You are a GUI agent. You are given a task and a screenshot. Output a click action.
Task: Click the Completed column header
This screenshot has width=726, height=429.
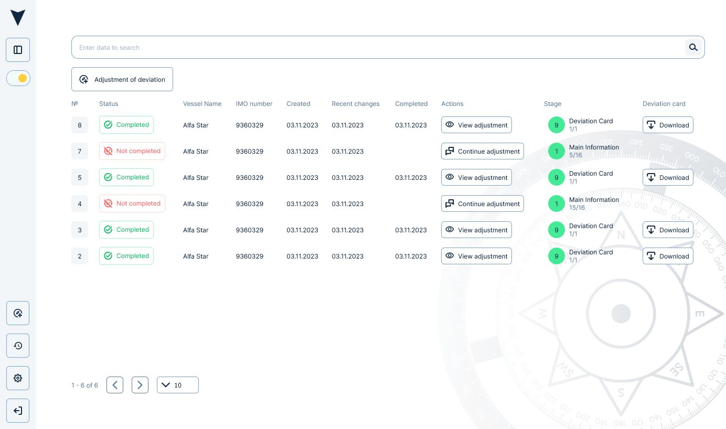[x=411, y=104]
